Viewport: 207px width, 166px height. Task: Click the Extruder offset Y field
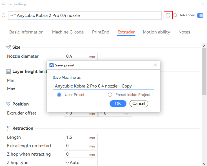tap(115, 114)
